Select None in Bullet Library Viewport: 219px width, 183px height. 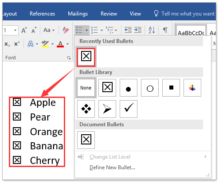click(x=86, y=88)
